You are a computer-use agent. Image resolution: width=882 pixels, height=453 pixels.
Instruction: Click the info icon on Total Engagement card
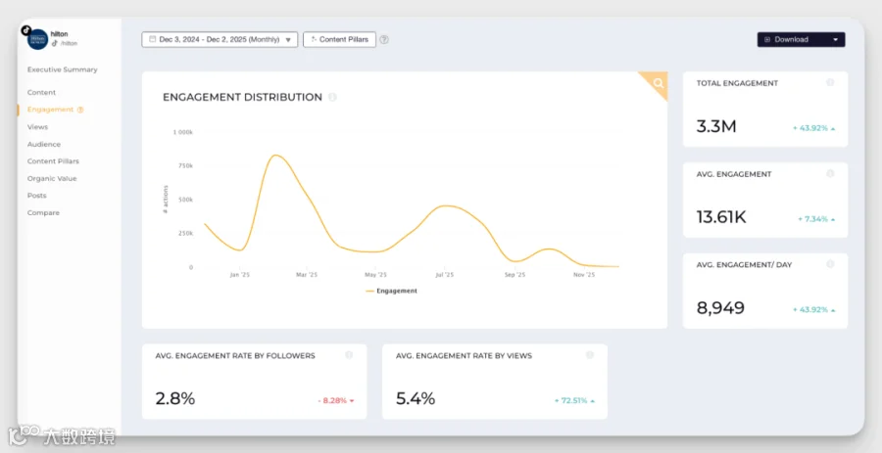pyautogui.click(x=830, y=82)
